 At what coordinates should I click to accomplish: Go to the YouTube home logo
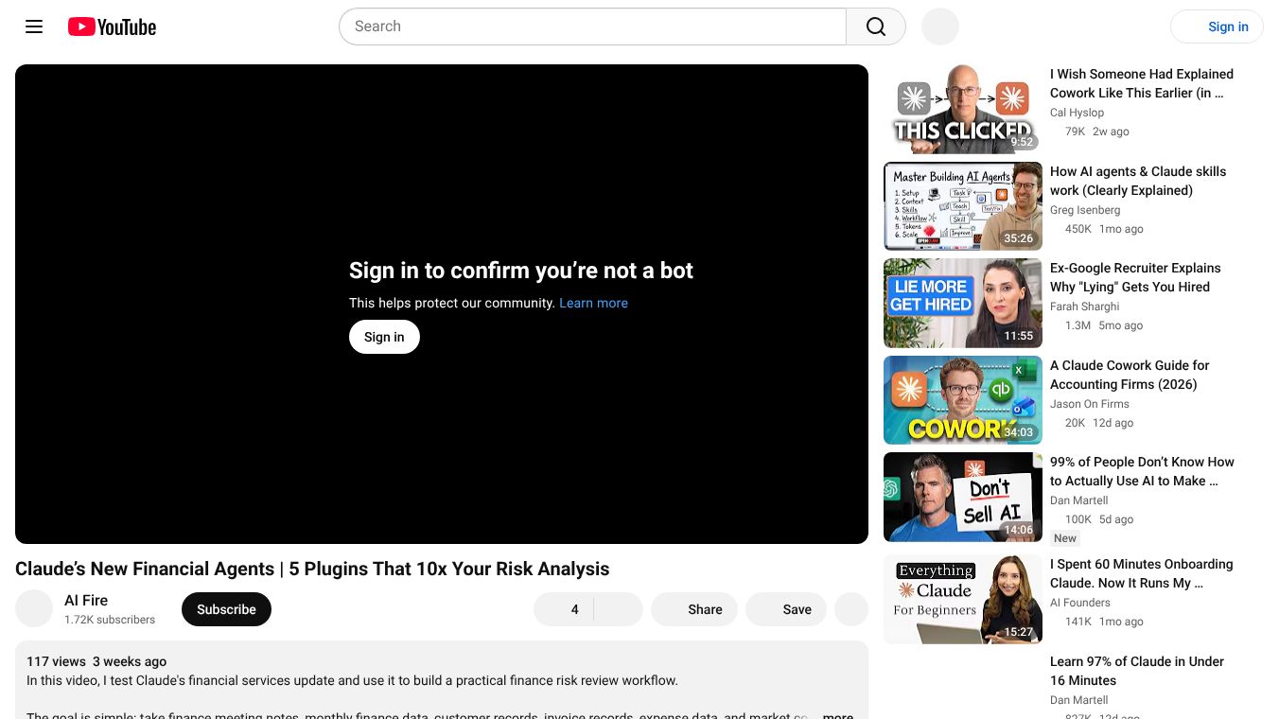tap(112, 26)
